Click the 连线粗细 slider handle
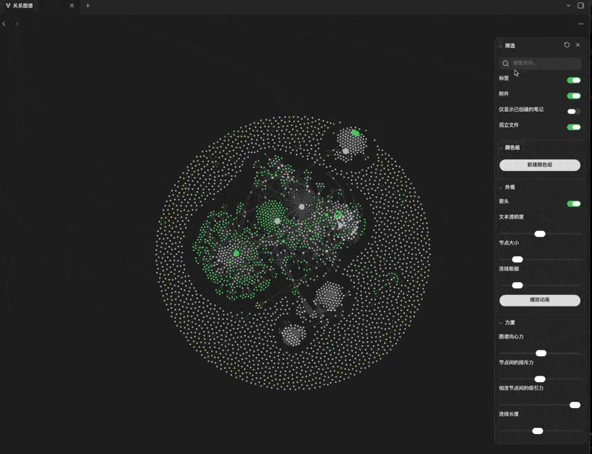592x454 pixels. [517, 285]
